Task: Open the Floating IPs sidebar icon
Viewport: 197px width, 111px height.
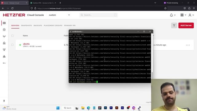Action: (x=4, y=50)
